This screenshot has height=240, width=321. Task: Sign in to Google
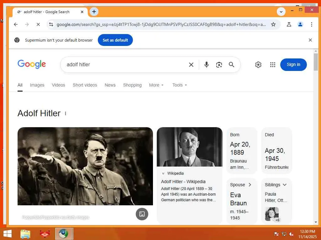(x=293, y=64)
